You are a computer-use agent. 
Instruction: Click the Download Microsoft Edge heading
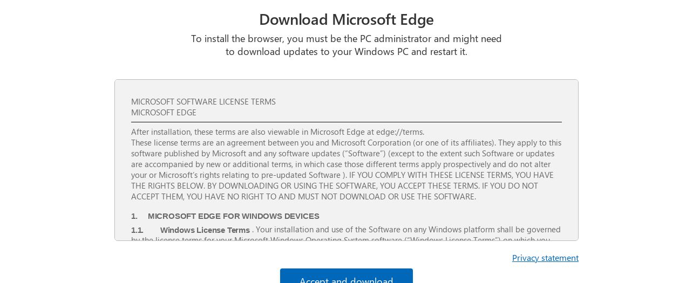pos(346,19)
